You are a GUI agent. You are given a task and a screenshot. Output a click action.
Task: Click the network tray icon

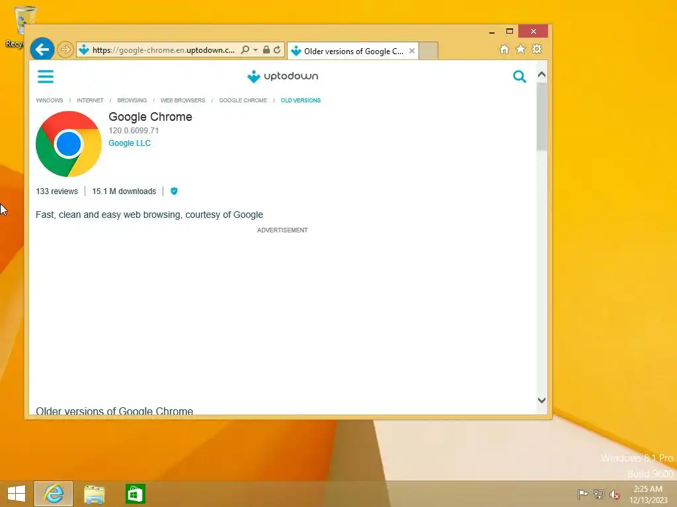(x=599, y=494)
